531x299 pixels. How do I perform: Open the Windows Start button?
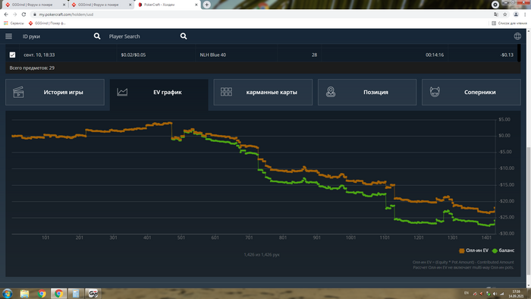(8, 293)
